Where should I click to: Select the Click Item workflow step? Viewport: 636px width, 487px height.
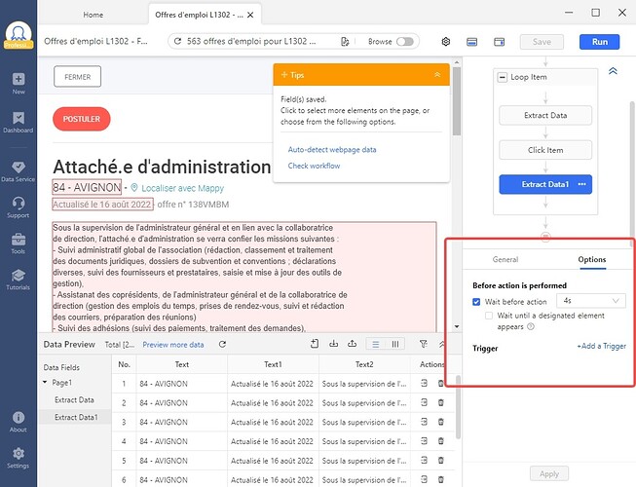click(x=545, y=150)
